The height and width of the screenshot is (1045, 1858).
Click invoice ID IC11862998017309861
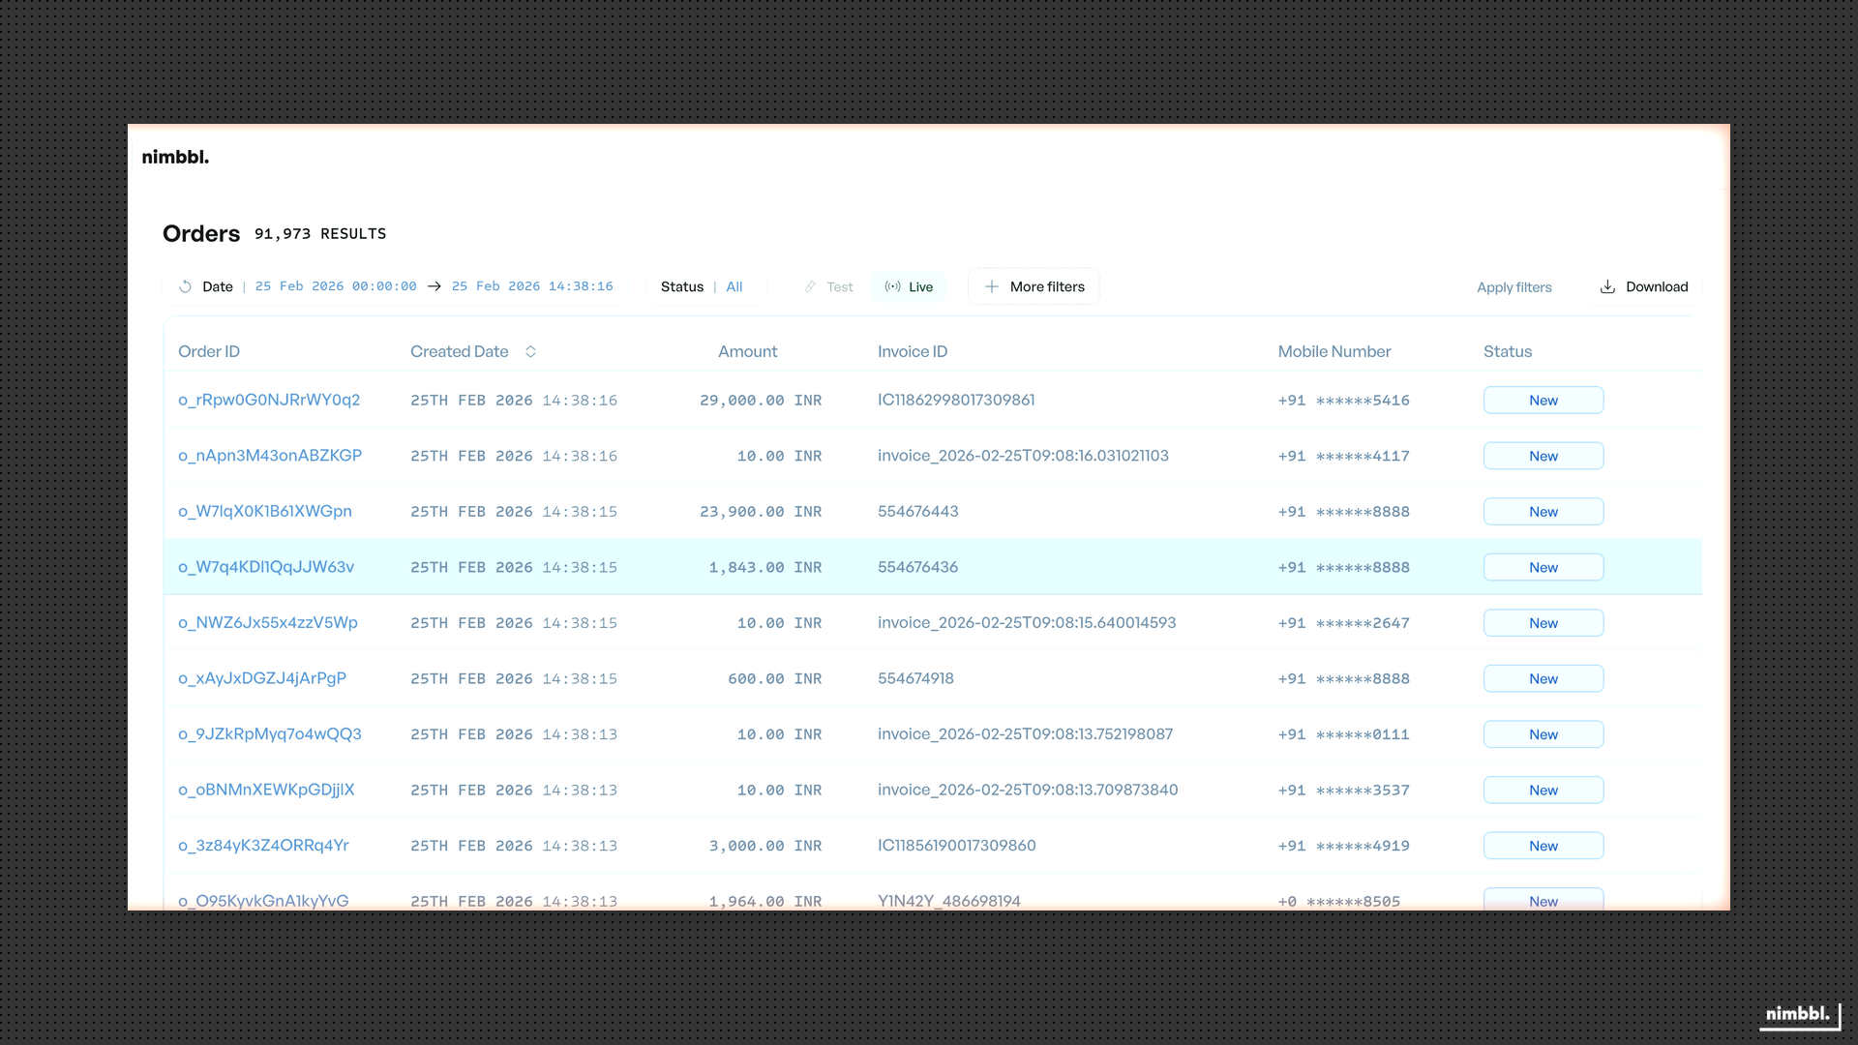956,400
